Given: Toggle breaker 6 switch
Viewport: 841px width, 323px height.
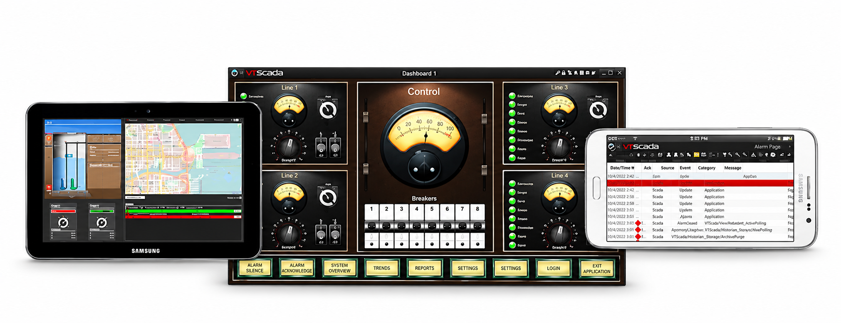Looking at the screenshot, I should (447, 226).
